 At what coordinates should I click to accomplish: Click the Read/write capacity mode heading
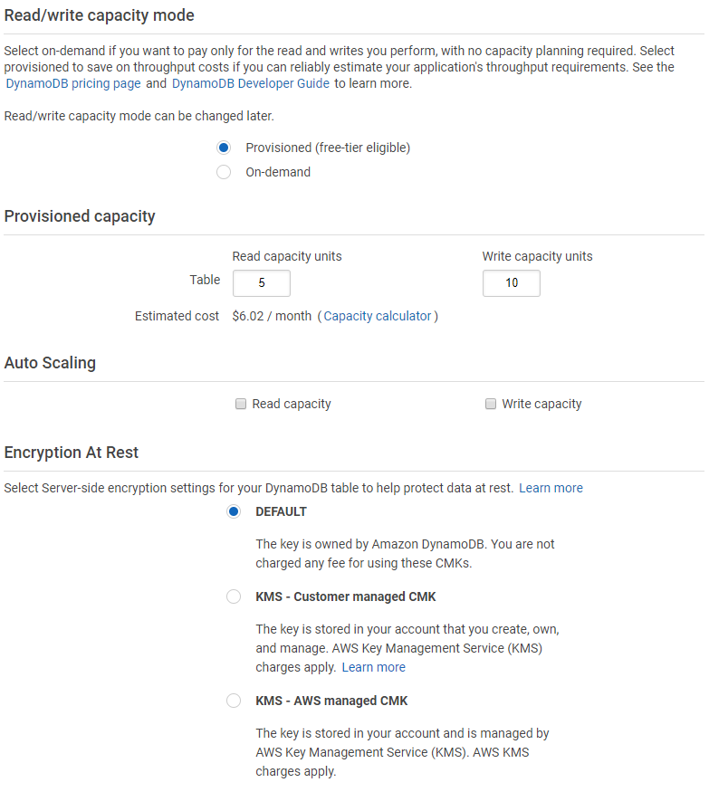click(100, 15)
